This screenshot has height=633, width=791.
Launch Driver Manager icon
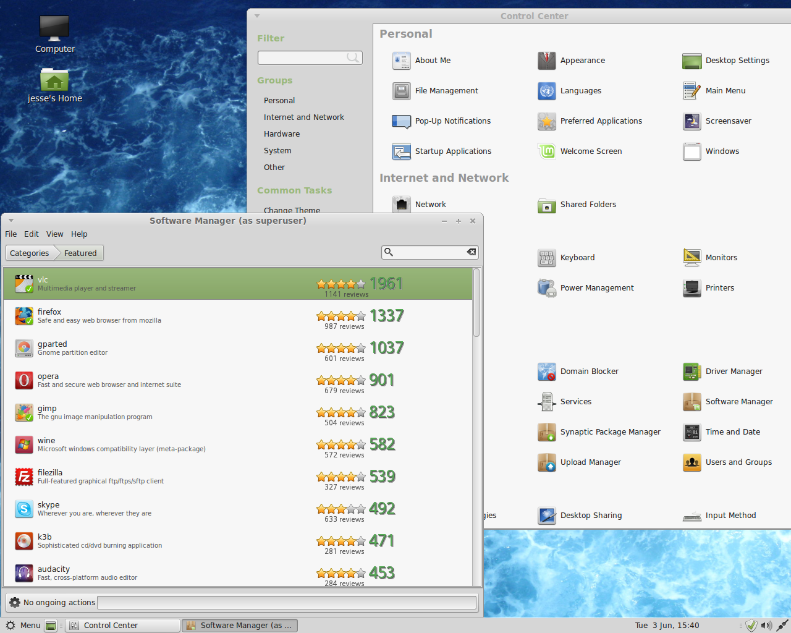pyautogui.click(x=692, y=372)
